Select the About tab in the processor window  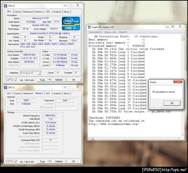[x=67, y=12]
